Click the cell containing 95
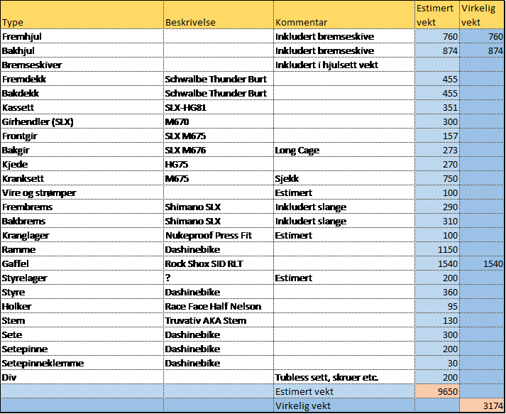The height and width of the screenshot is (414, 506). coord(436,306)
